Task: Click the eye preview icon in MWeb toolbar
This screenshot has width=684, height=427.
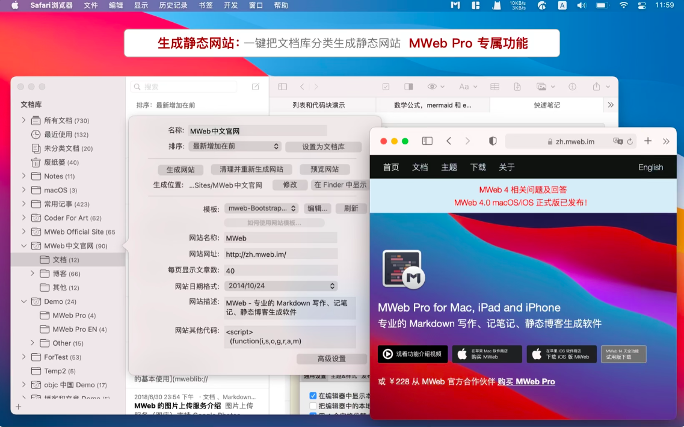Action: point(432,87)
